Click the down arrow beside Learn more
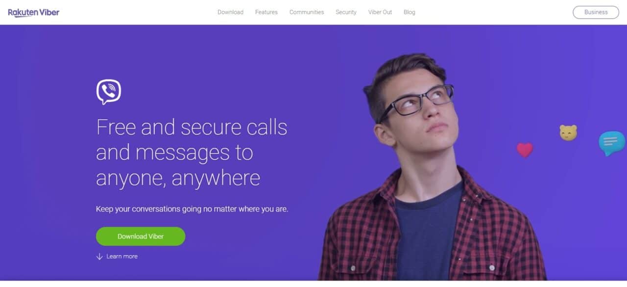Screen dimensions: 627x287 pyautogui.click(x=99, y=257)
